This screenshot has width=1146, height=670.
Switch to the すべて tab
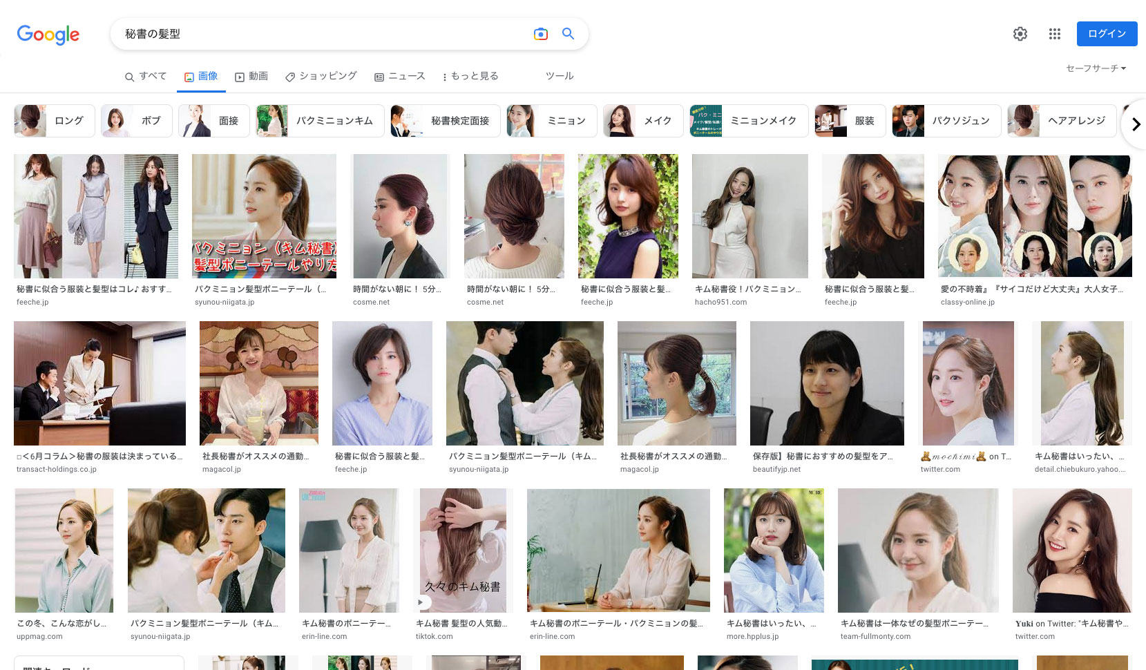pyautogui.click(x=146, y=76)
